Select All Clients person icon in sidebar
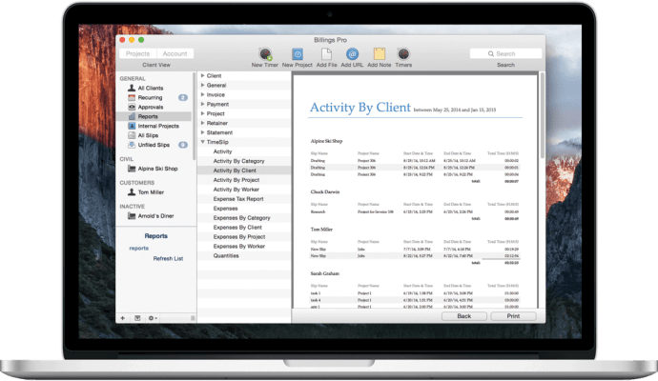Image resolution: width=658 pixels, height=381 pixels. click(132, 88)
